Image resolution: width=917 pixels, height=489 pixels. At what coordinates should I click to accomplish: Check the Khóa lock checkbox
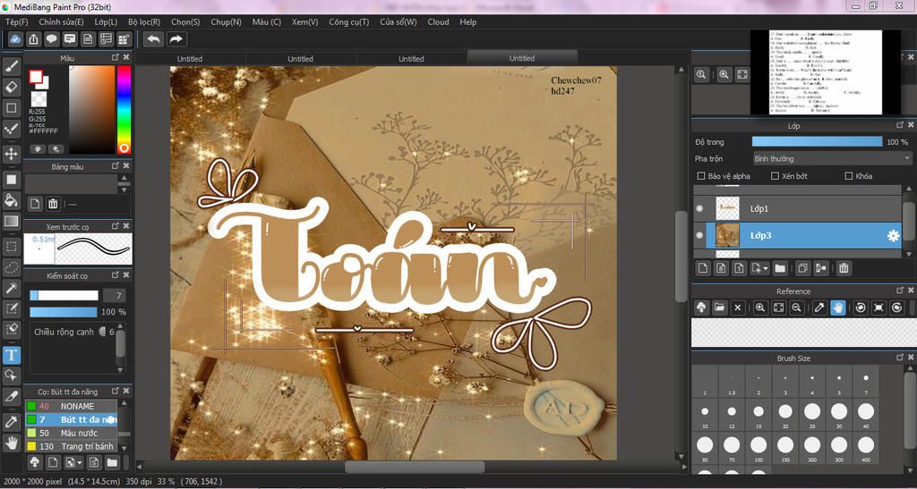click(849, 175)
